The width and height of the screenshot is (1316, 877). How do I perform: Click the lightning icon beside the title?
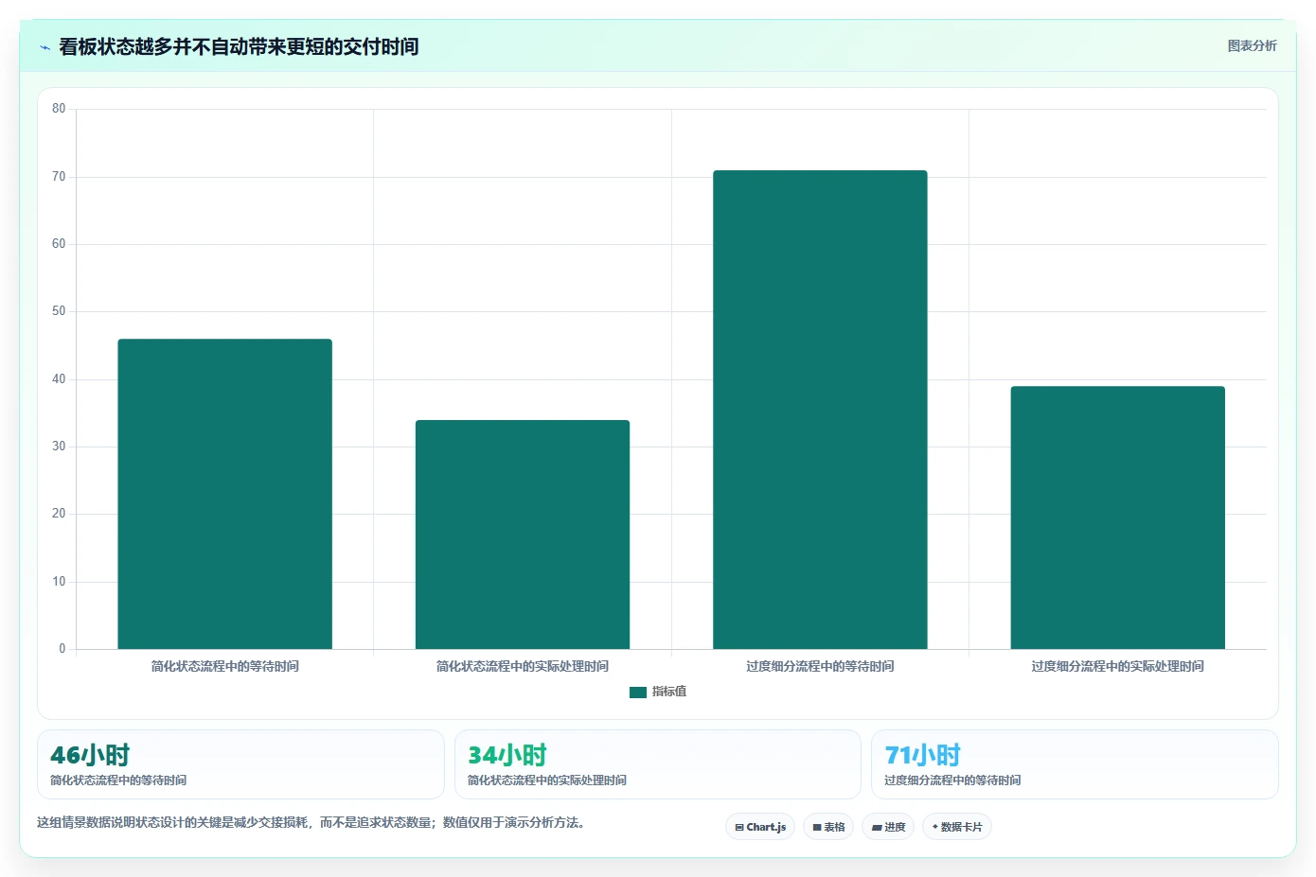(x=44, y=47)
